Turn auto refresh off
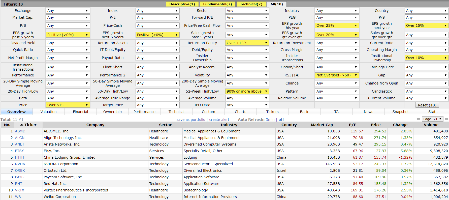The height and width of the screenshot is (200, 449). point(281,120)
